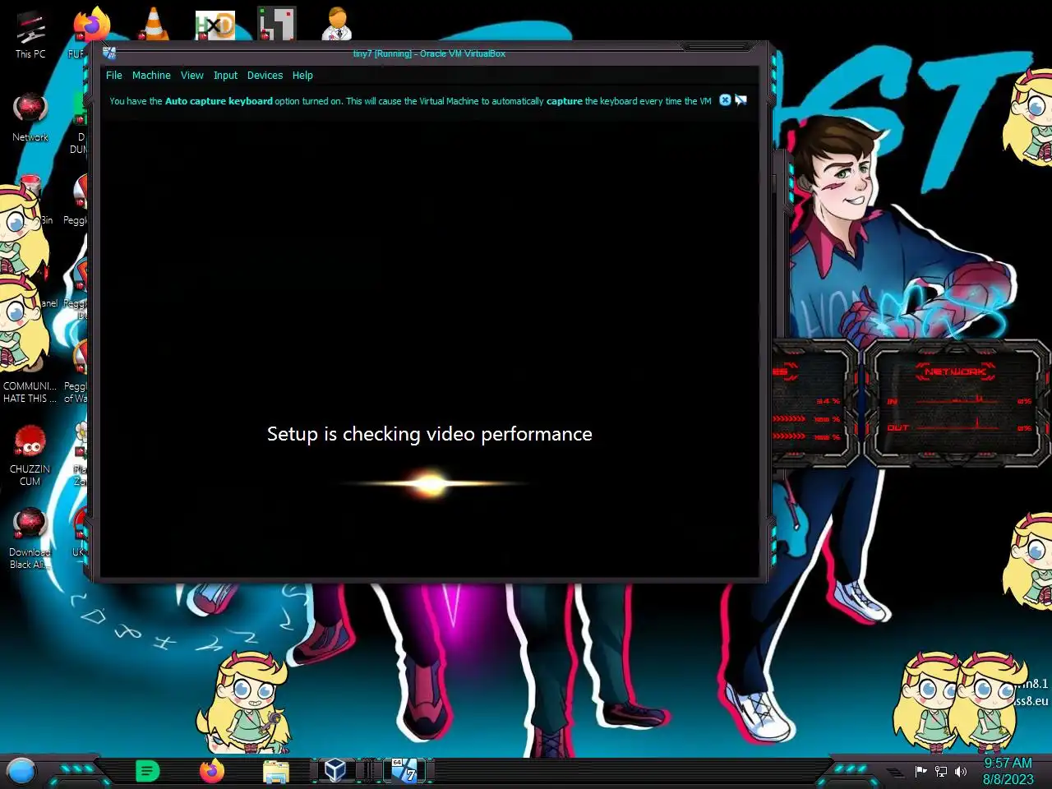Click the glowing setup progress animation
1052x789 pixels.
430,484
